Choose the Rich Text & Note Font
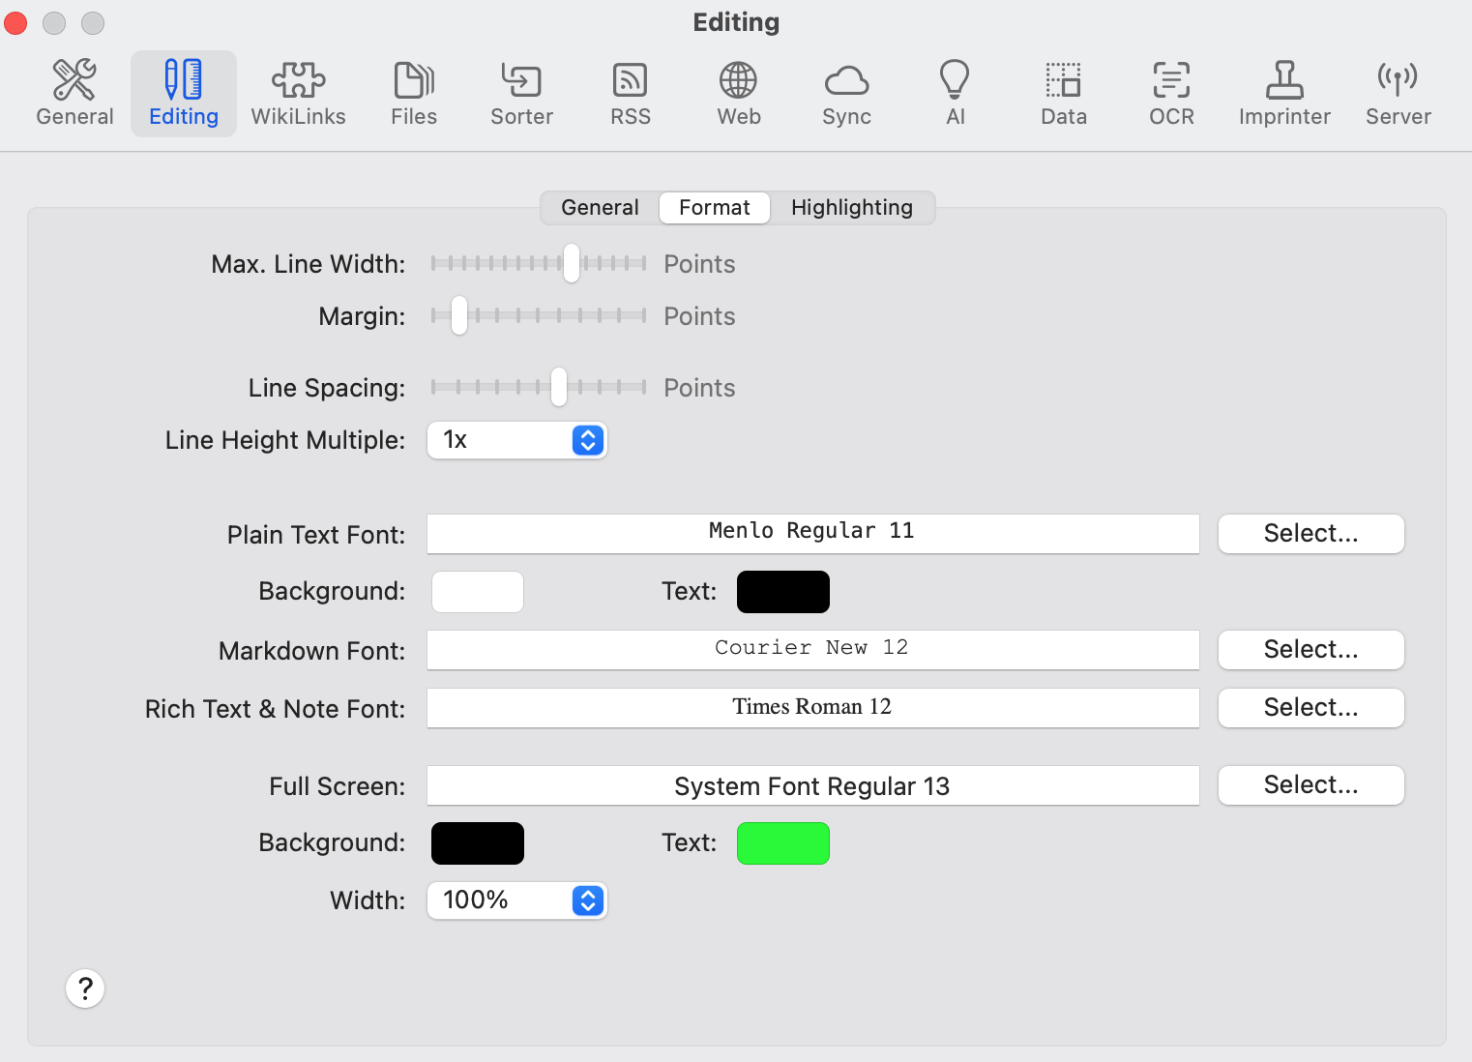Image resolution: width=1472 pixels, height=1062 pixels. click(1310, 708)
